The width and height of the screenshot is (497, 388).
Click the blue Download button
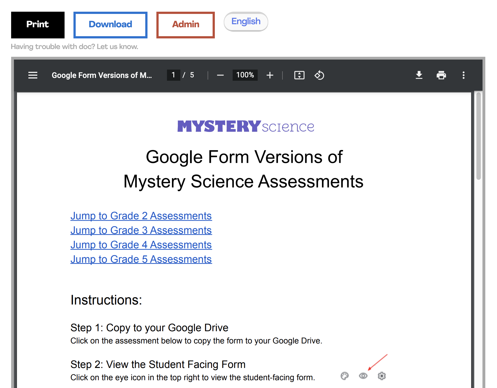point(110,25)
